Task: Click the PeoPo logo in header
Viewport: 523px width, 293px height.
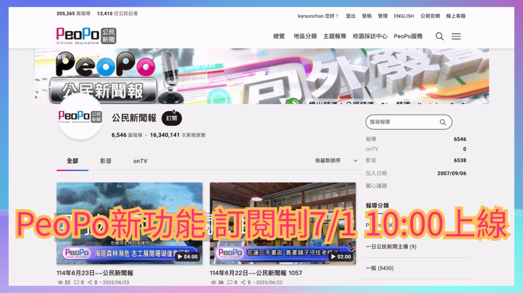Action: tap(86, 36)
